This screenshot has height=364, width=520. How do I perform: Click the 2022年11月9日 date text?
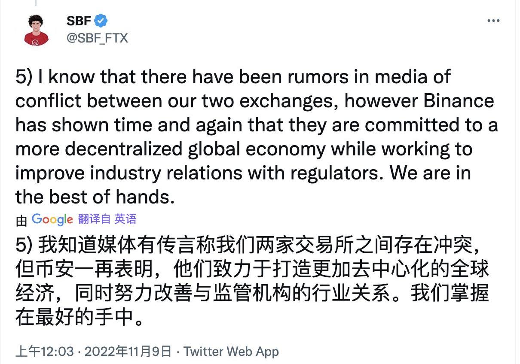[128, 352]
